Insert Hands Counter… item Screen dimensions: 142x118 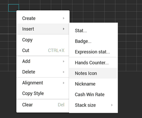point(93,63)
